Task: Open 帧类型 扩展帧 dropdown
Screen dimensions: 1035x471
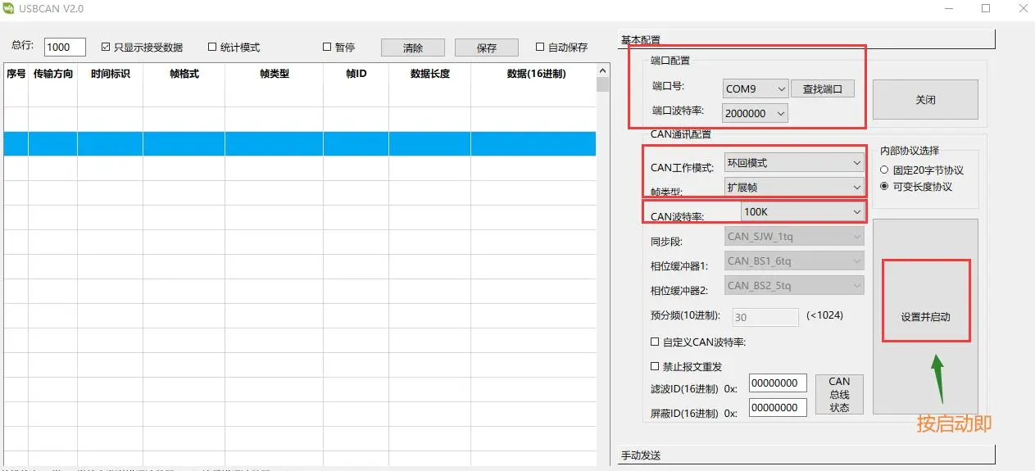Action: (x=793, y=188)
